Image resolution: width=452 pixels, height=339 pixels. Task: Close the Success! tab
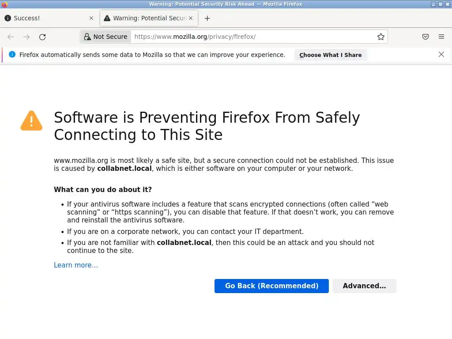point(91,18)
